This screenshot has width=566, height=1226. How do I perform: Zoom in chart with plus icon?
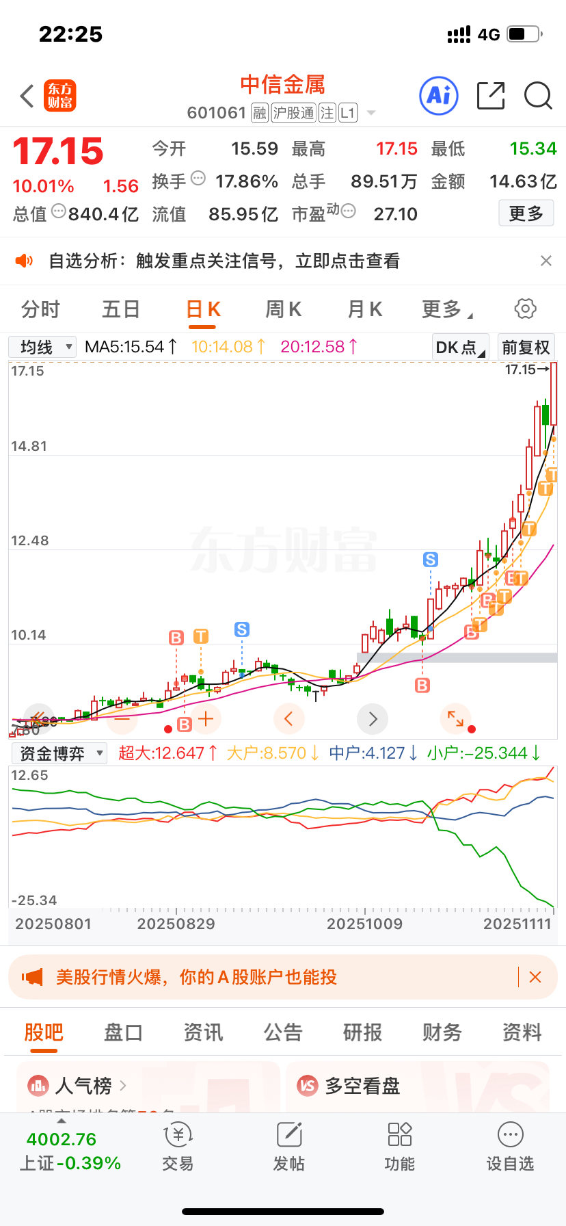coord(206,718)
